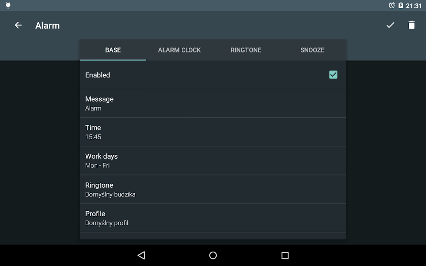
Task: Tap the alarm clock icon in status bar
Action: [391, 5]
